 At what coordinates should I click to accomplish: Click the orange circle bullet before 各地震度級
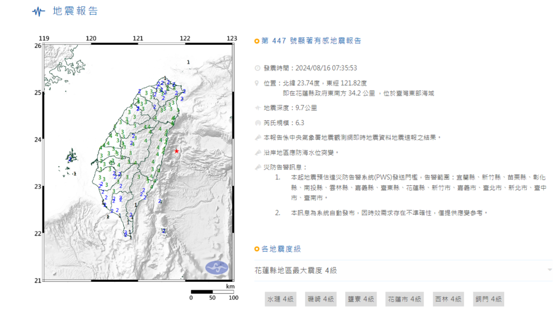[257, 249]
